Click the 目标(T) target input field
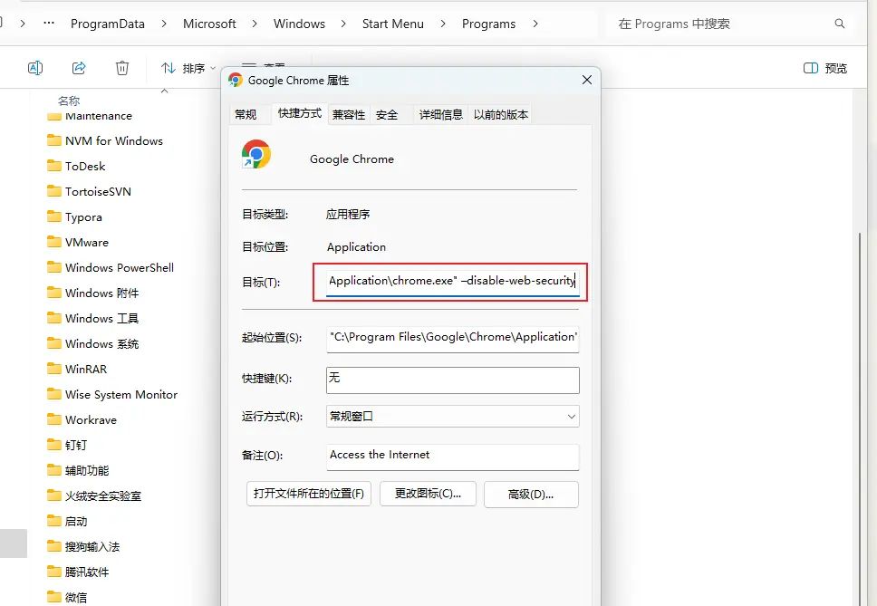 click(452, 281)
